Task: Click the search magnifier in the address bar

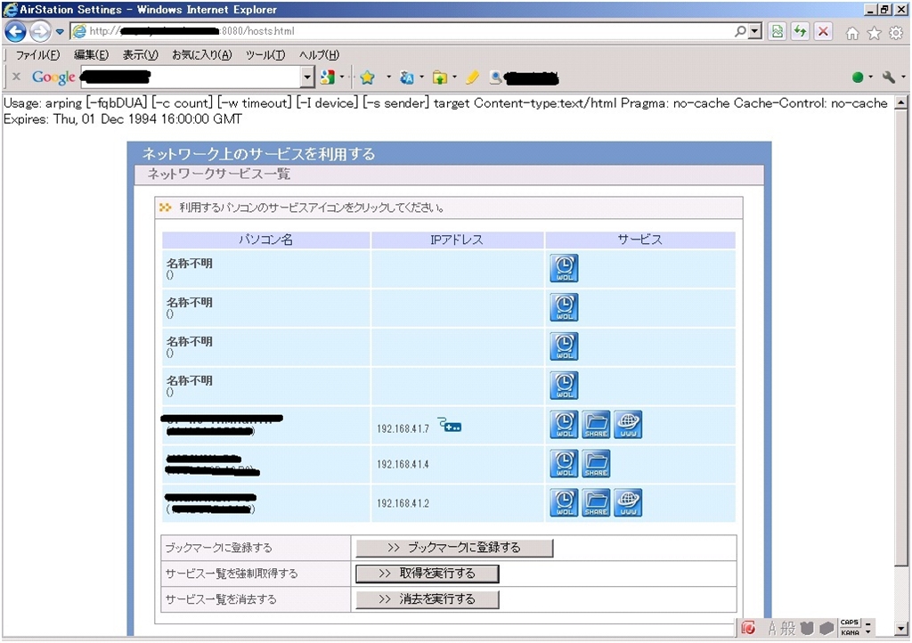Action: (740, 31)
